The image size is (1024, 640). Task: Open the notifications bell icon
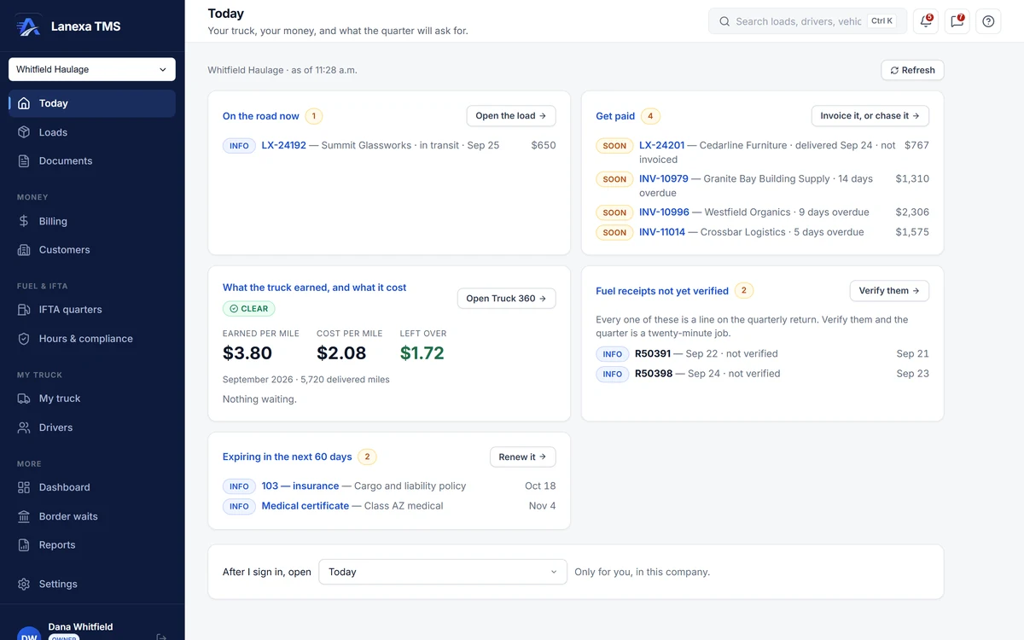point(926,21)
